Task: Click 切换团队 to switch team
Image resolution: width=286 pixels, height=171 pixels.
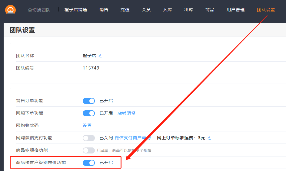Action: 39,10
